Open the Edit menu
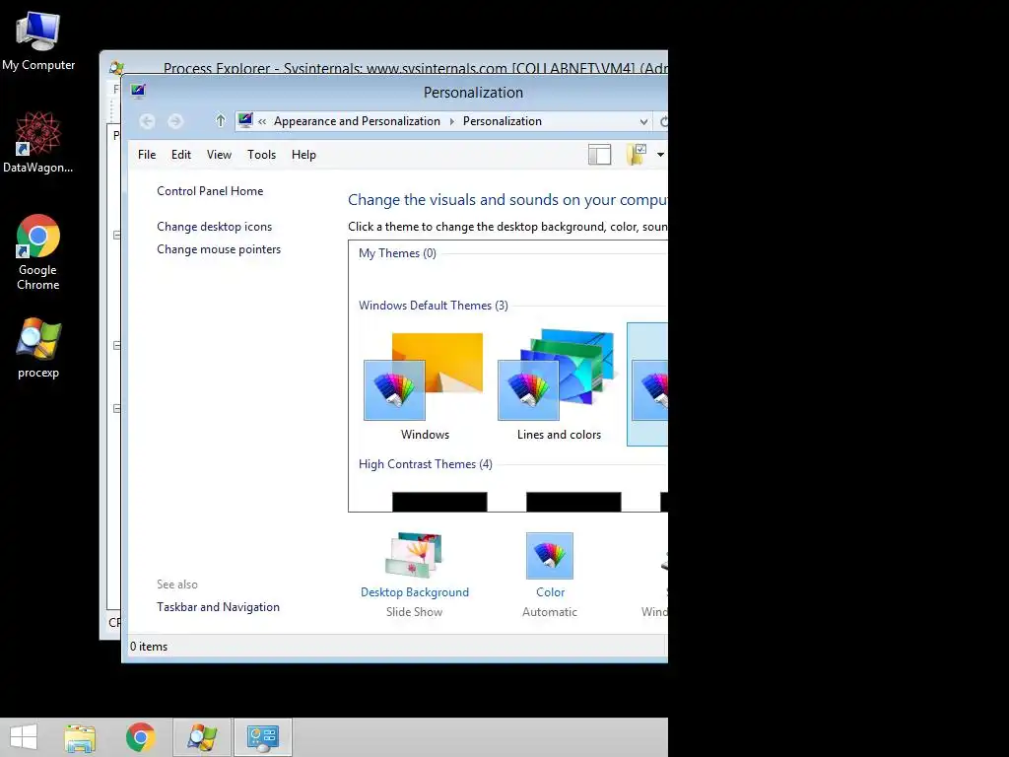The width and height of the screenshot is (1009, 757). coord(181,155)
